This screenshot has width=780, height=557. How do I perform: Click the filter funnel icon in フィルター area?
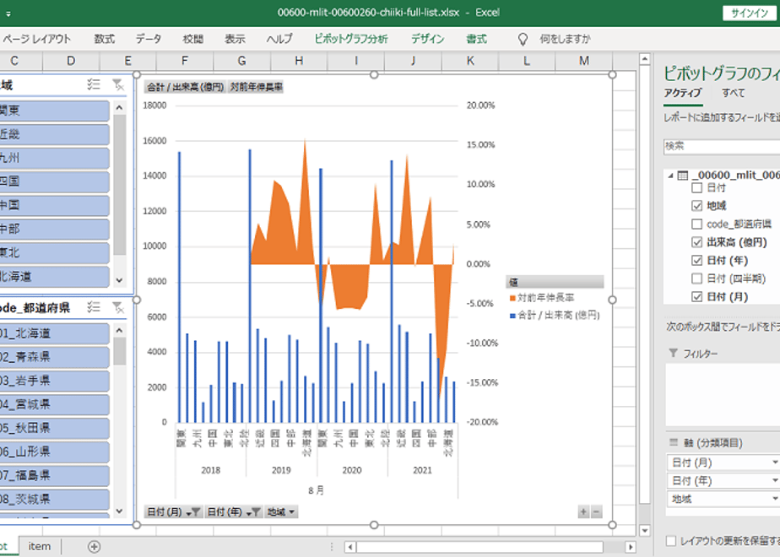(673, 353)
